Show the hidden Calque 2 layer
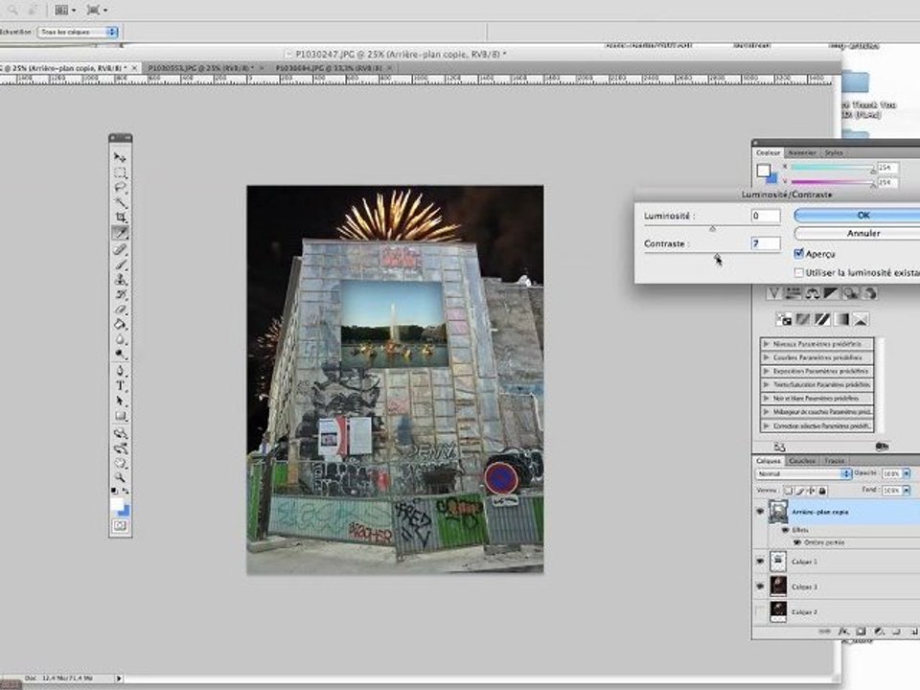This screenshot has height=690, width=920. coord(760,611)
